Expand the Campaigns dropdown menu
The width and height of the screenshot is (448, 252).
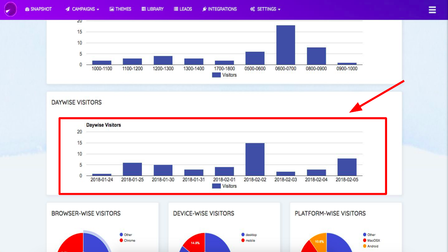pos(82,9)
